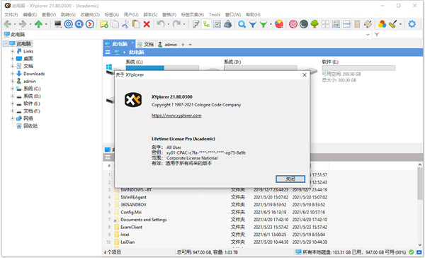
Task: Open Back button history dropdown arrow
Action: point(15,24)
